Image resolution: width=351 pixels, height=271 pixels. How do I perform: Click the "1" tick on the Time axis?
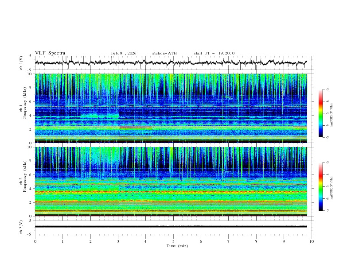(x=62, y=241)
